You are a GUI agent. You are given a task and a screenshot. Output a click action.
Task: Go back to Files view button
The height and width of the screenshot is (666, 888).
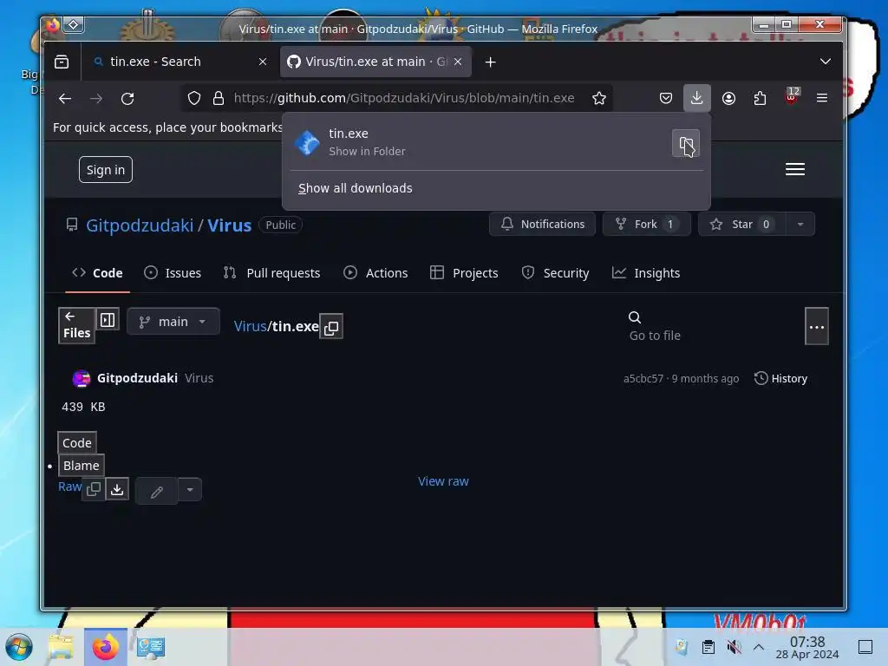[76, 326]
